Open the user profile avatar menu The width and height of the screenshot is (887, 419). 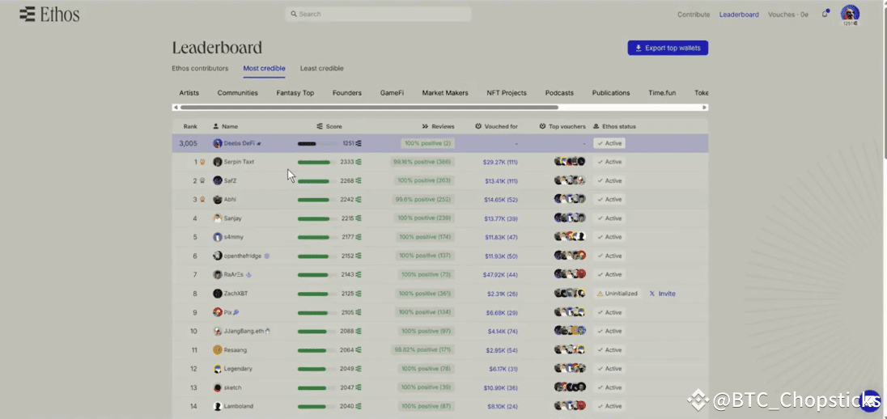pyautogui.click(x=849, y=13)
